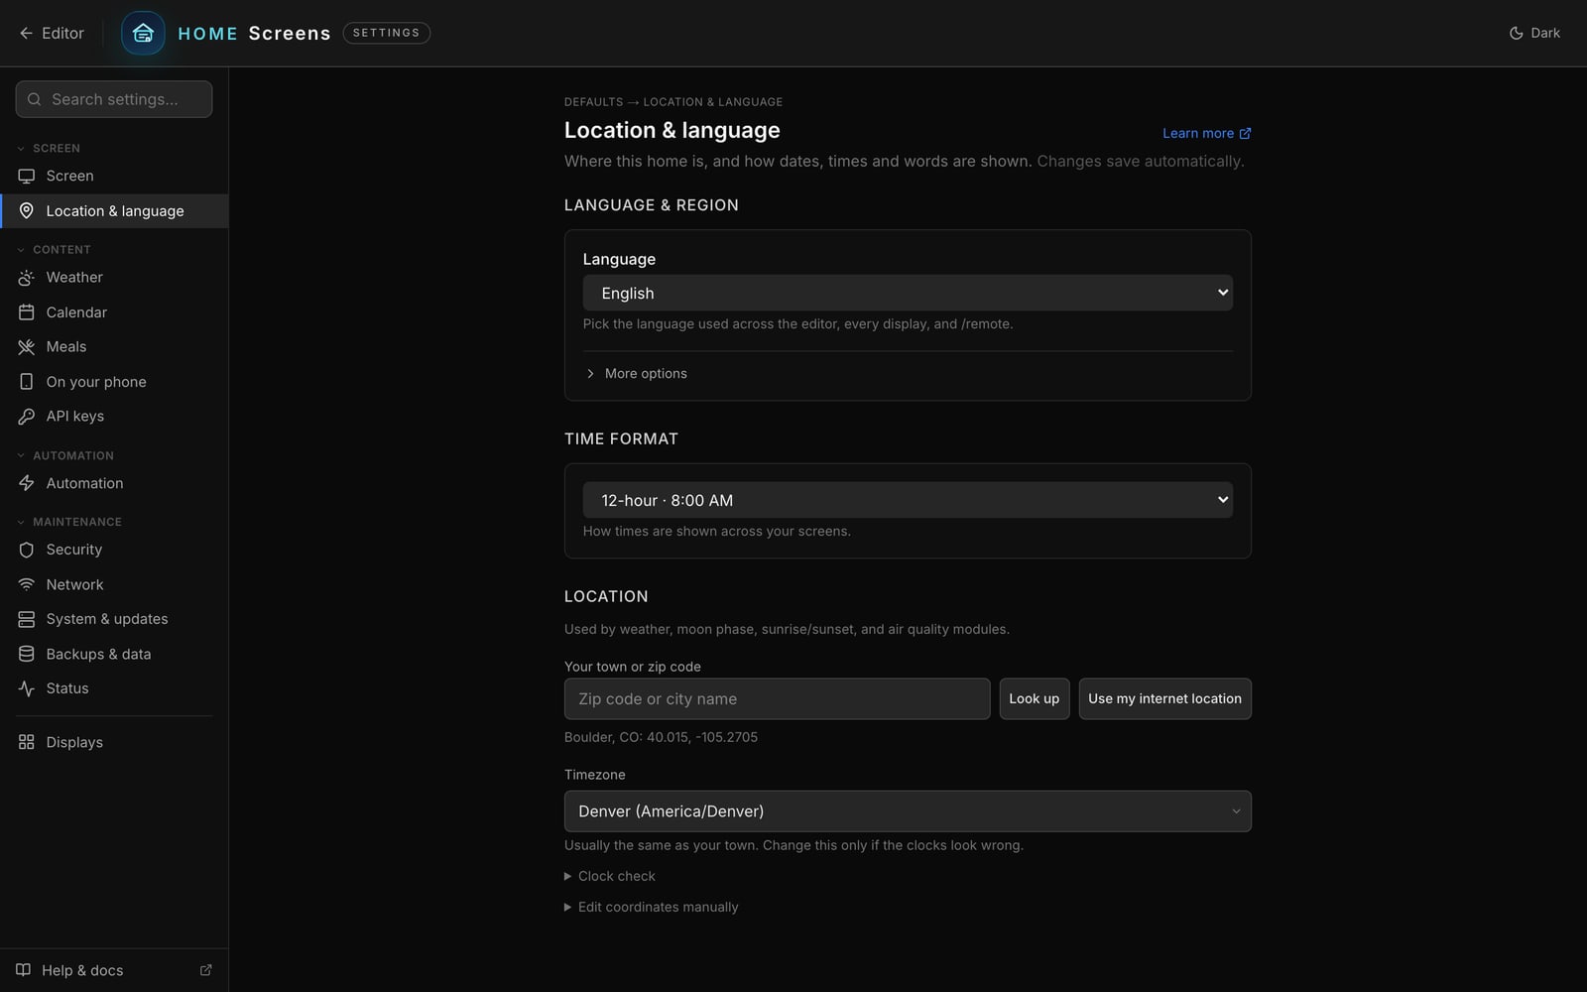This screenshot has width=1587, height=992.
Task: Click the System & updates server icon
Action: coord(27,619)
